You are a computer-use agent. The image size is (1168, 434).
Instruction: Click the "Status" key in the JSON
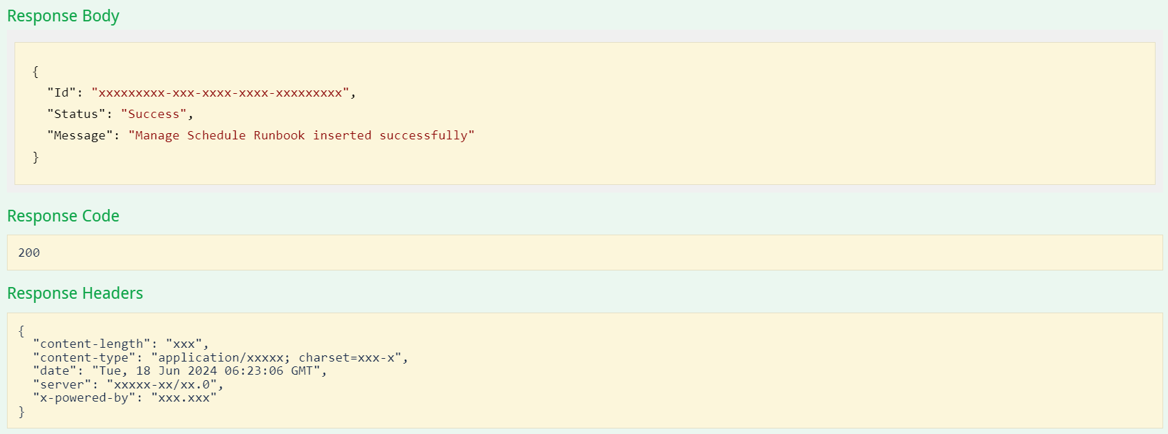click(76, 114)
